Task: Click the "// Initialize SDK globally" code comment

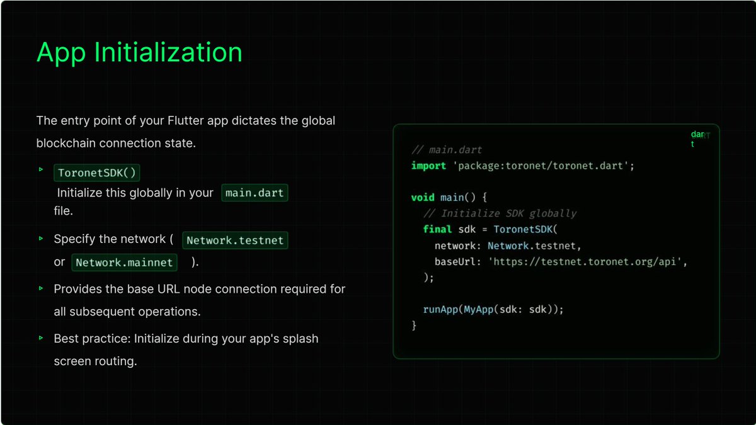Action: click(500, 213)
